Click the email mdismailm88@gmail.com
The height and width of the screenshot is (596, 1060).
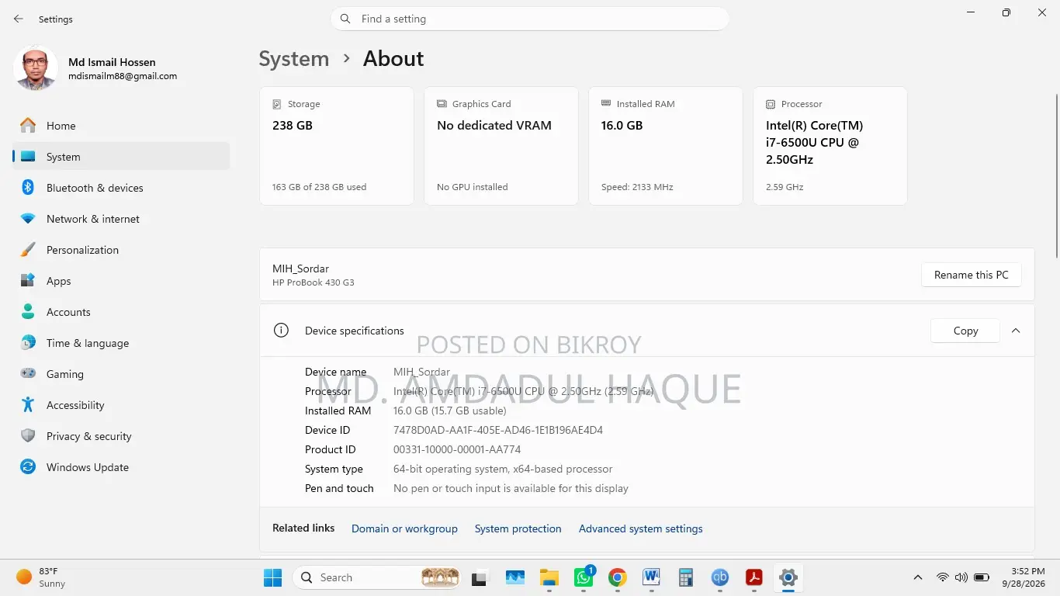[x=123, y=76]
